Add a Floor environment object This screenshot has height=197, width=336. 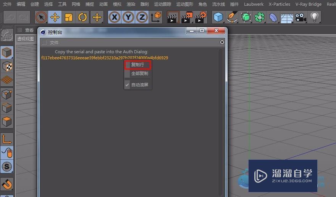(x=287, y=18)
